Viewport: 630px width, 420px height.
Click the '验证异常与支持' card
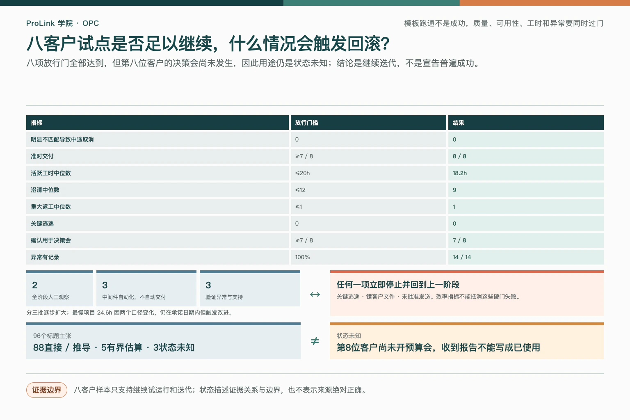point(250,288)
